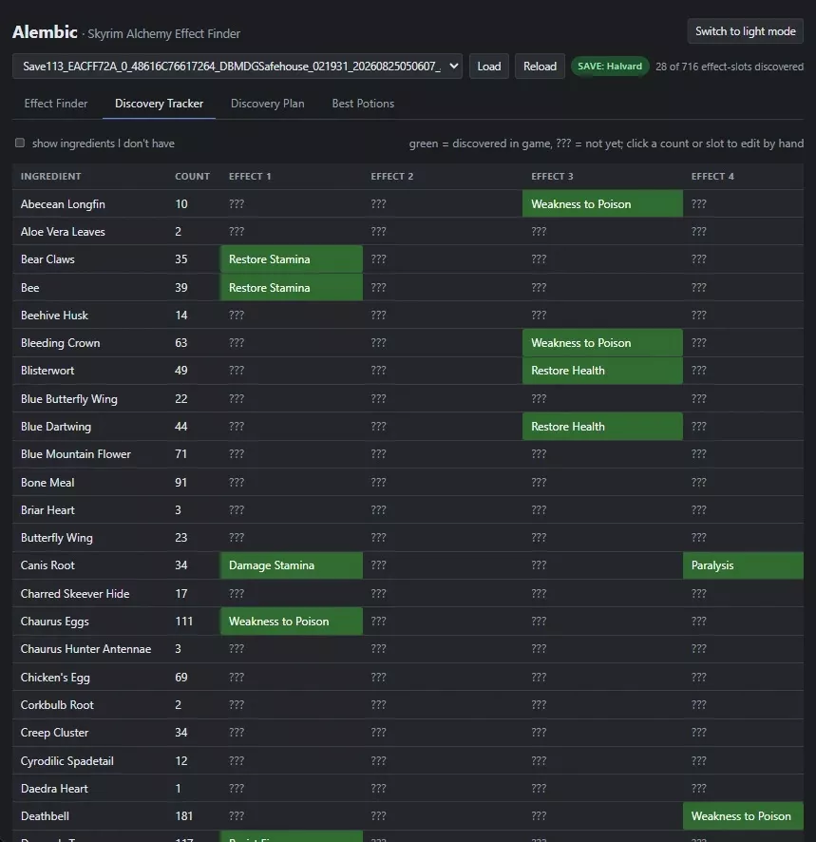Click Creep Cluster effect 4 slot
The width and height of the screenshot is (816, 842).
pos(699,733)
